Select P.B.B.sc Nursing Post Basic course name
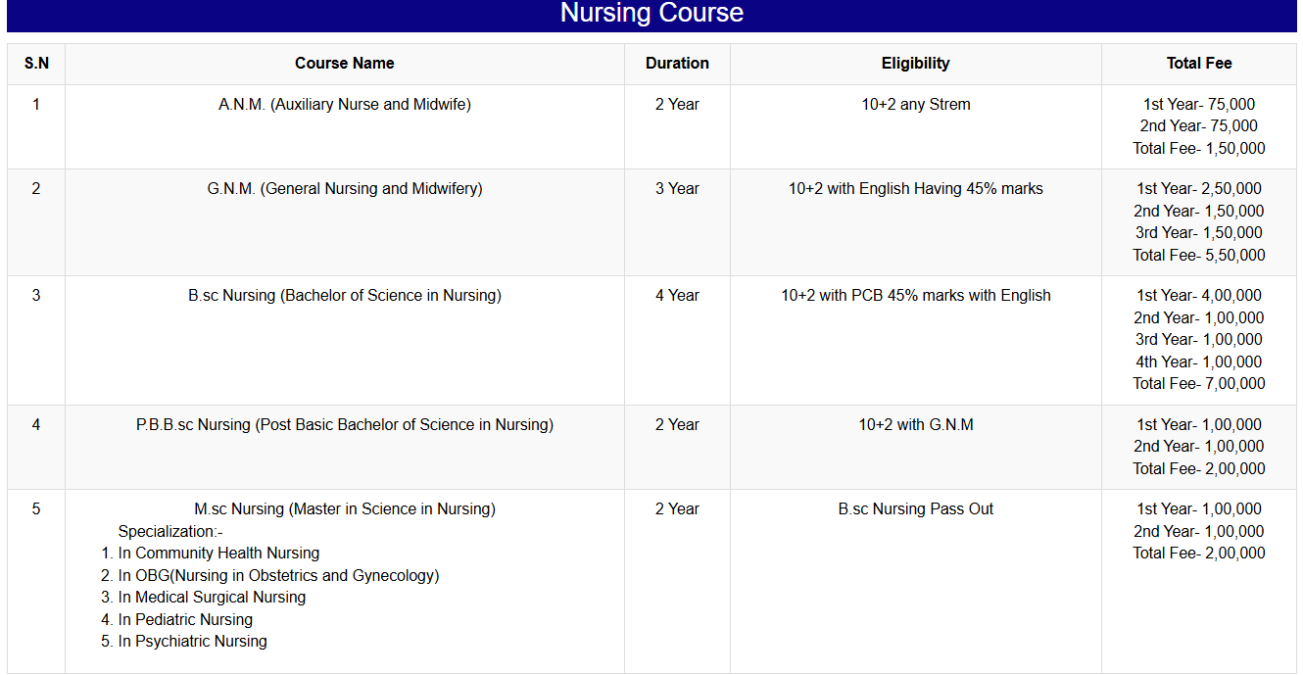This screenshot has width=1303, height=675. [x=345, y=425]
